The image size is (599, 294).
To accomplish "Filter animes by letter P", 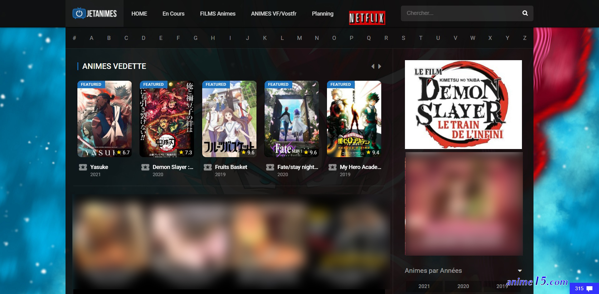I will pyautogui.click(x=352, y=38).
